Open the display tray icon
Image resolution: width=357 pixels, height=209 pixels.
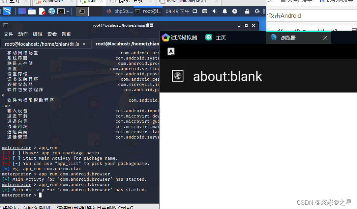pos(195,11)
